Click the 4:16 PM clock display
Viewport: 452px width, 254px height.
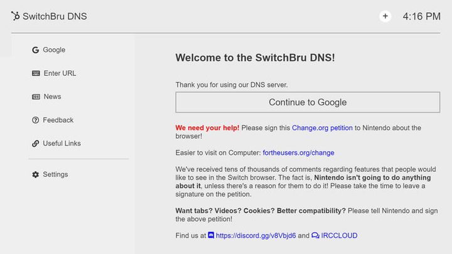tap(421, 16)
